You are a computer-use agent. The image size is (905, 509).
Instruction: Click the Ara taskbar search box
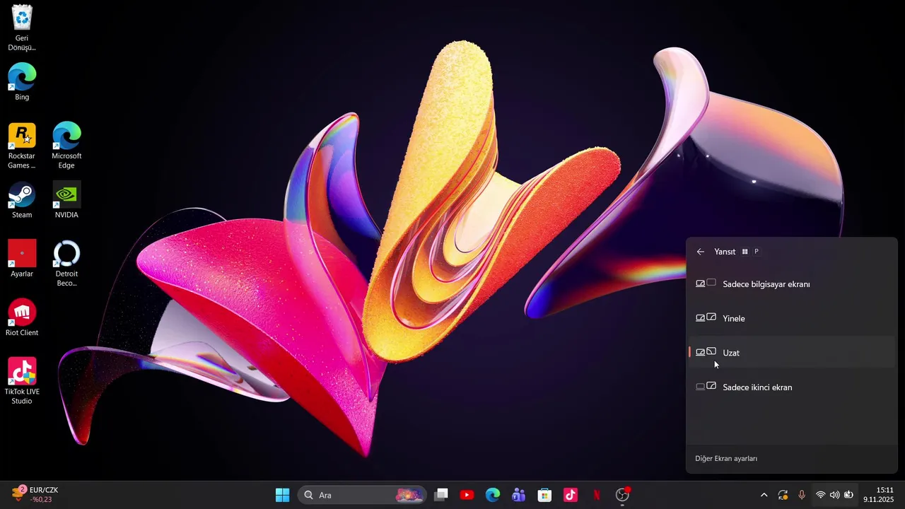(x=362, y=495)
